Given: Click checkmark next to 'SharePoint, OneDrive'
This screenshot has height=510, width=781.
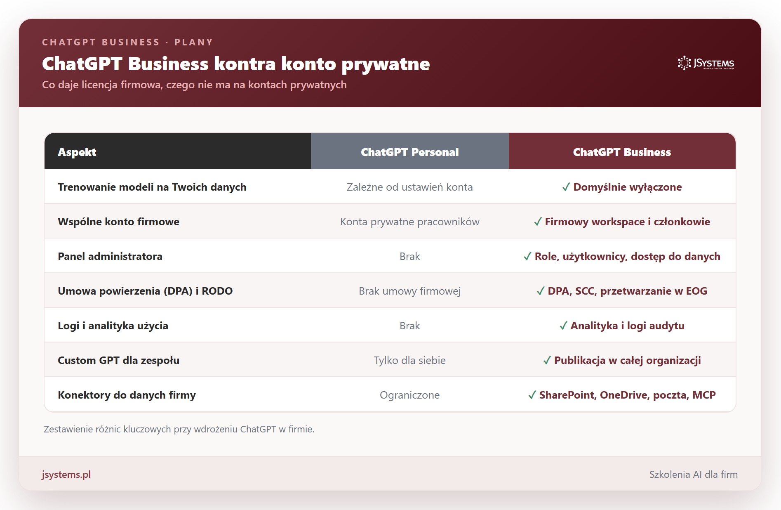Looking at the screenshot, I should (532, 395).
